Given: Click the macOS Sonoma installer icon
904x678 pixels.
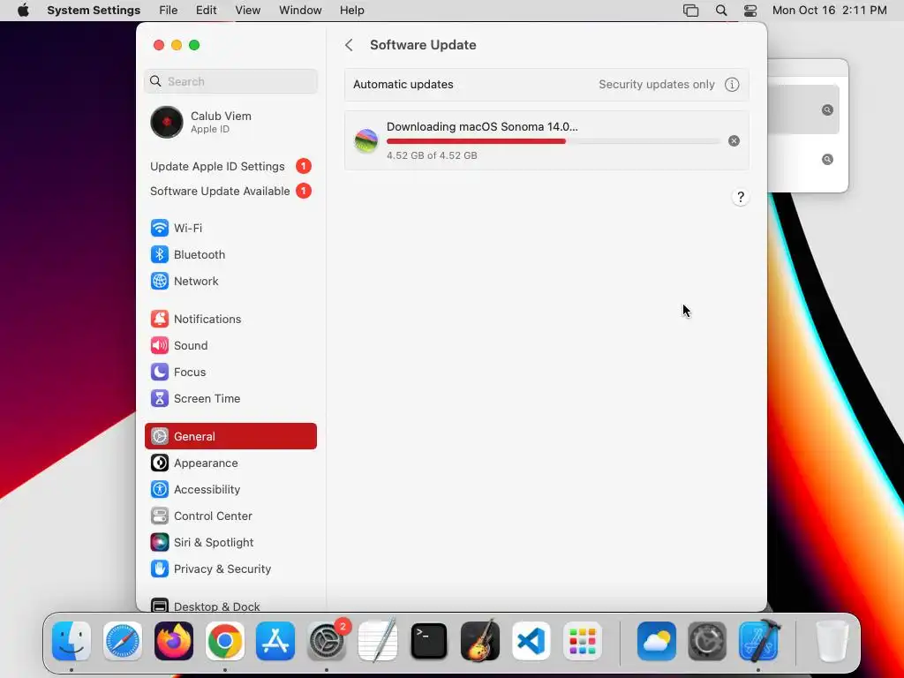Looking at the screenshot, I should click(x=366, y=140).
